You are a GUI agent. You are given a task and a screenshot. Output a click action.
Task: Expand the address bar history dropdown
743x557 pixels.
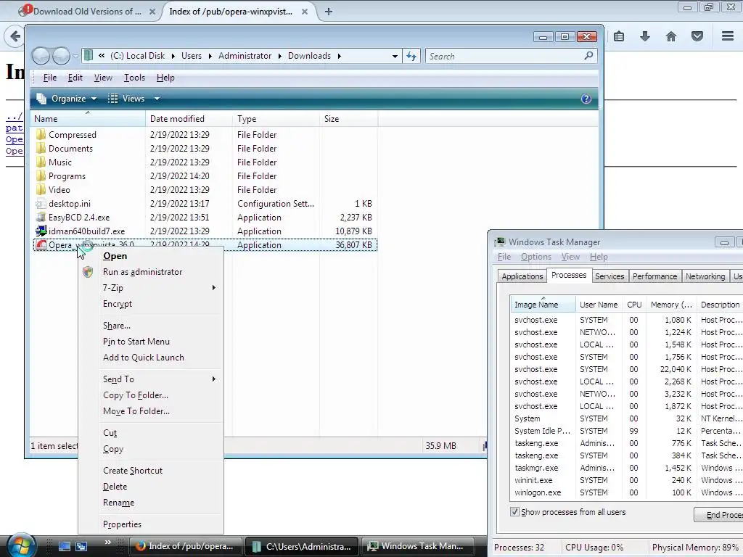(395, 57)
